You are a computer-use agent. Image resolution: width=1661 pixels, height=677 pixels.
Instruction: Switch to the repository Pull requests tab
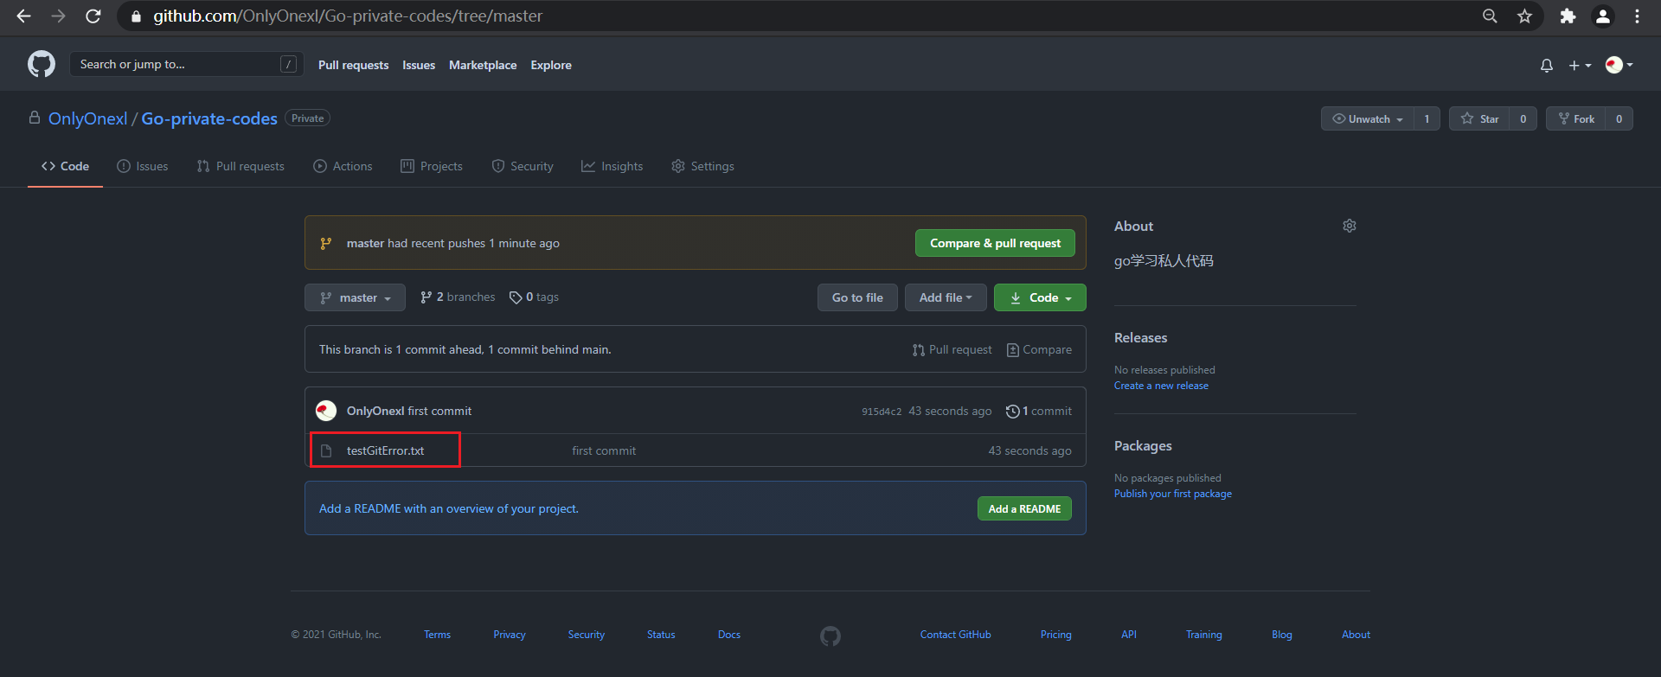point(240,166)
